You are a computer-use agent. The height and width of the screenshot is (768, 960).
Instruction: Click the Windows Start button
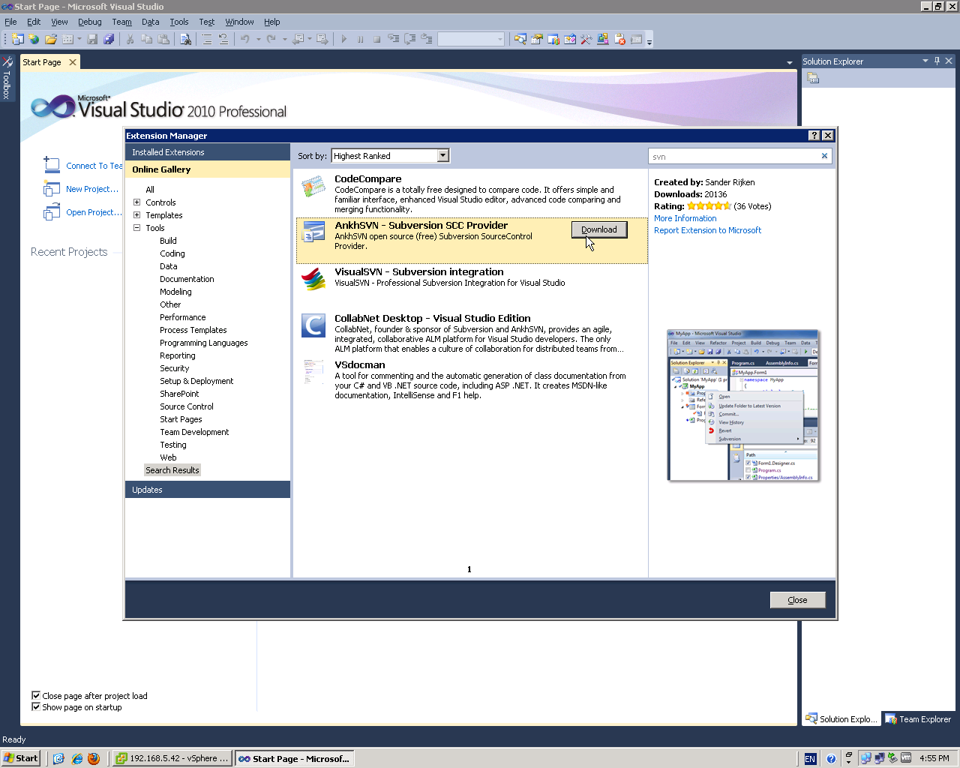point(21,758)
